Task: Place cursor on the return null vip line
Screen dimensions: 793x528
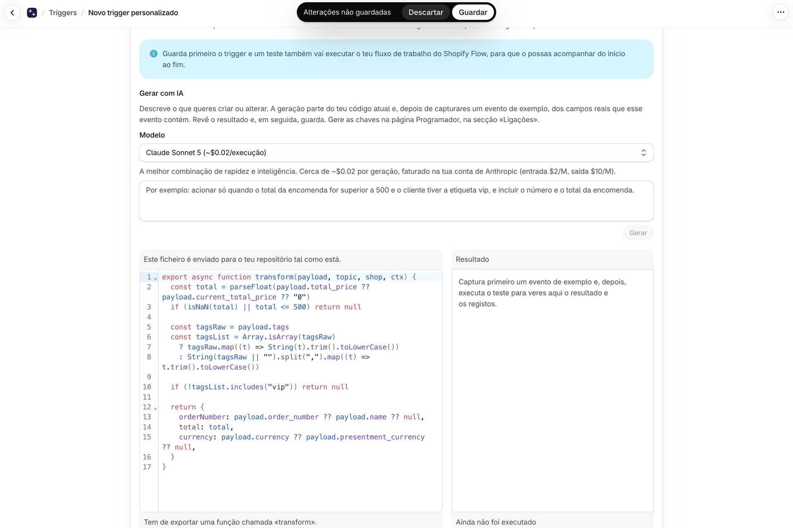Action: pos(260,387)
